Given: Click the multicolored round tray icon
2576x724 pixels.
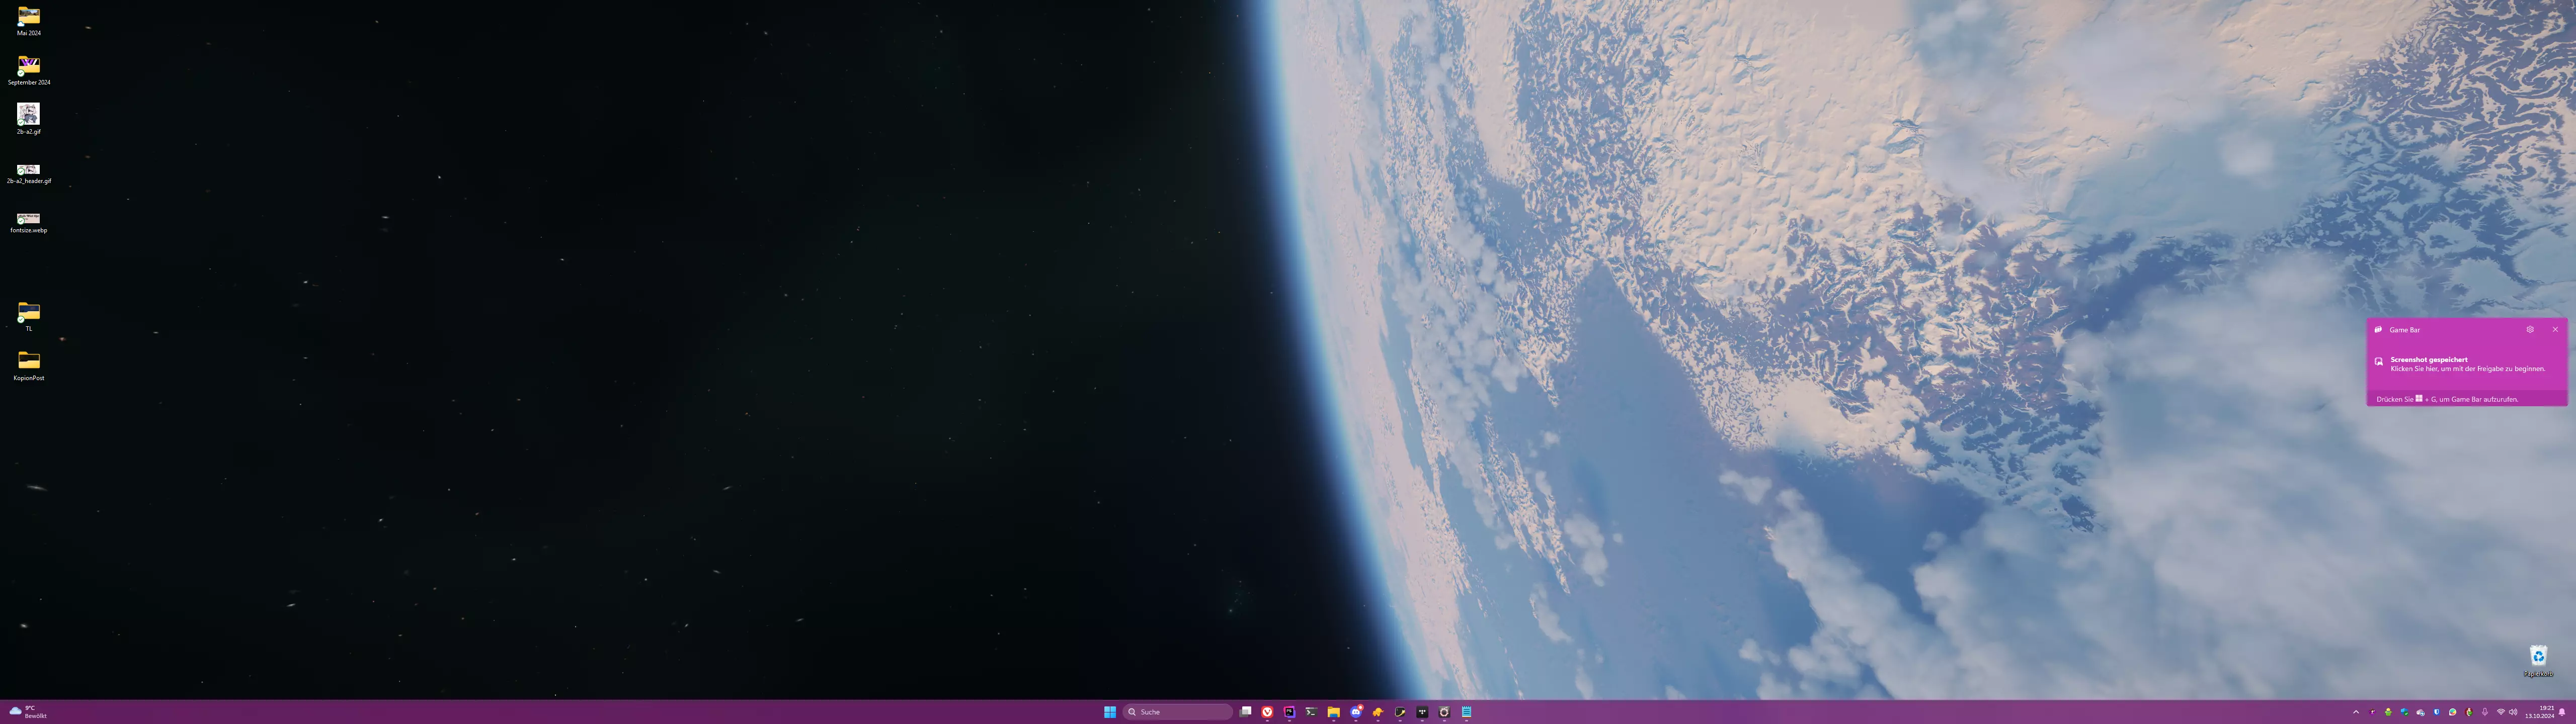Looking at the screenshot, I should click(x=2453, y=712).
